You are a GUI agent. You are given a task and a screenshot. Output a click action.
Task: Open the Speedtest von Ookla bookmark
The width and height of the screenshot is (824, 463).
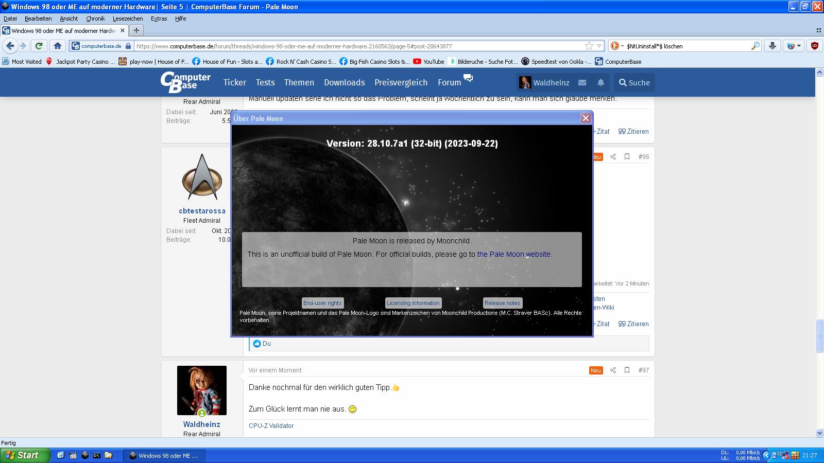[x=557, y=62]
